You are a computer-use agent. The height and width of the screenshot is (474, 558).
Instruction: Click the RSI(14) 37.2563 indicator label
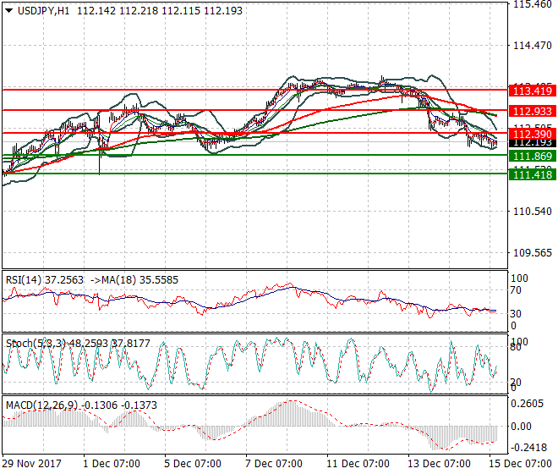click(x=45, y=280)
